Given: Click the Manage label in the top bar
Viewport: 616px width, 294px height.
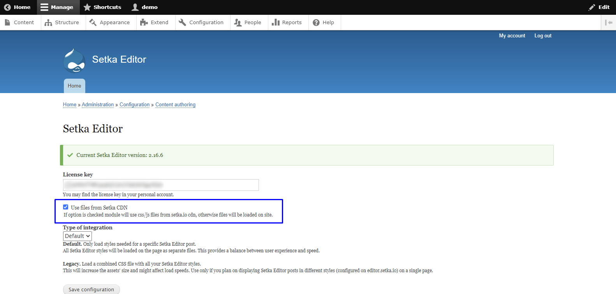Looking at the screenshot, I should coord(62,7).
